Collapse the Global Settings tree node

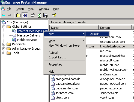click(x=4, y=27)
